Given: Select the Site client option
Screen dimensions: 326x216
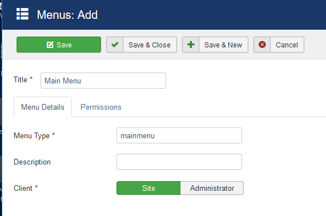Looking at the screenshot, I should point(148,188).
